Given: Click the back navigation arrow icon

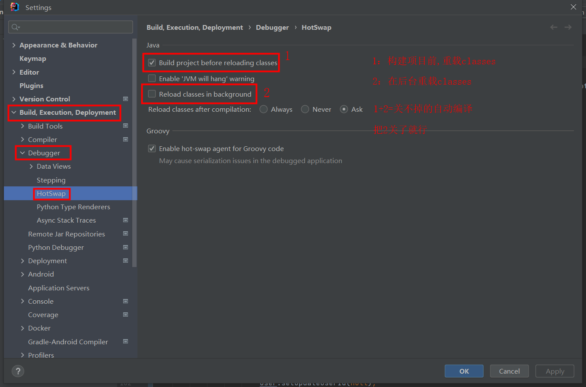Looking at the screenshot, I should [554, 27].
